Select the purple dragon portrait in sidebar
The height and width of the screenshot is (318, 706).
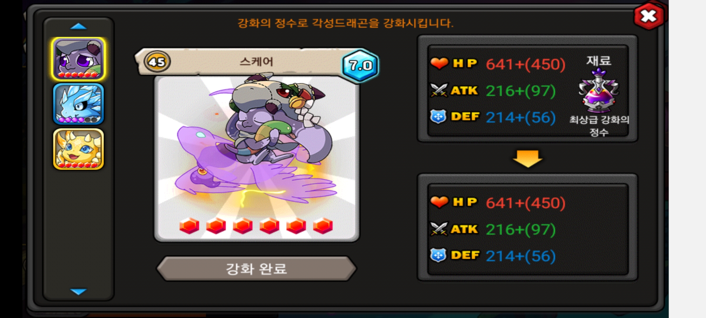click(x=78, y=59)
